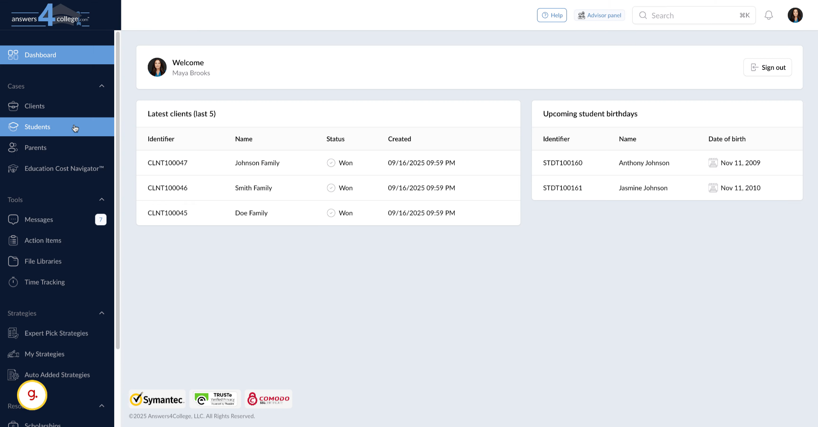Screen dimensions: 818x427
Task: Open Students in the sidebar
Action: (x=37, y=127)
